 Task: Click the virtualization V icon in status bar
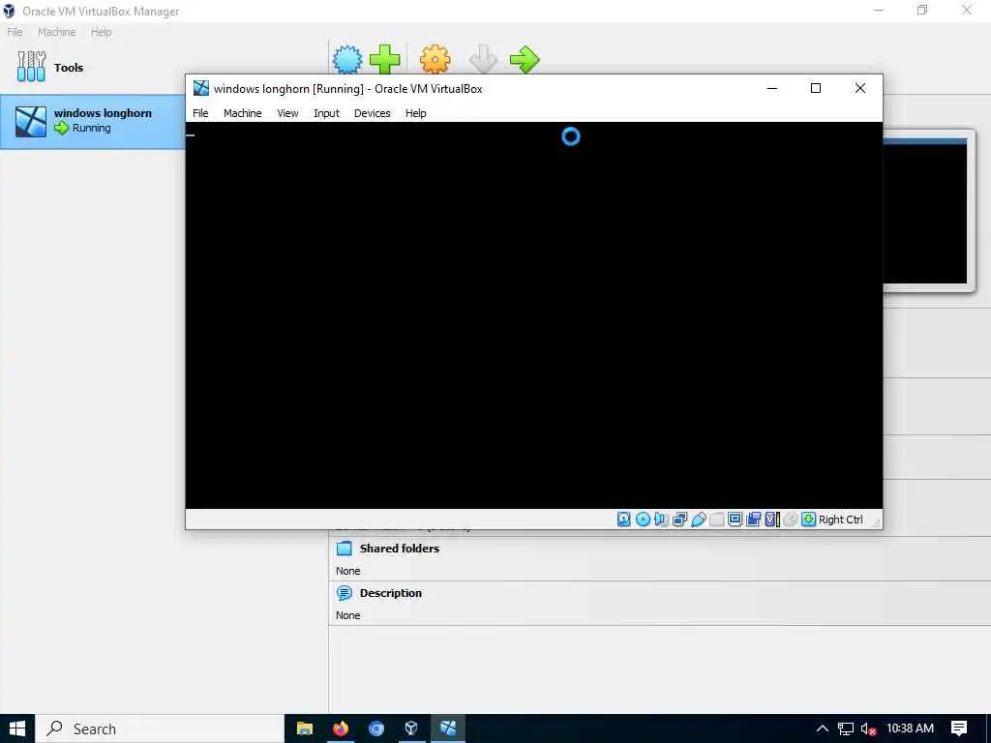pyautogui.click(x=771, y=520)
